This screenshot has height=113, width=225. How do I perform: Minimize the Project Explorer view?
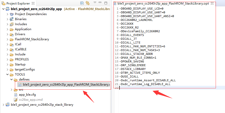[x=100, y=3]
